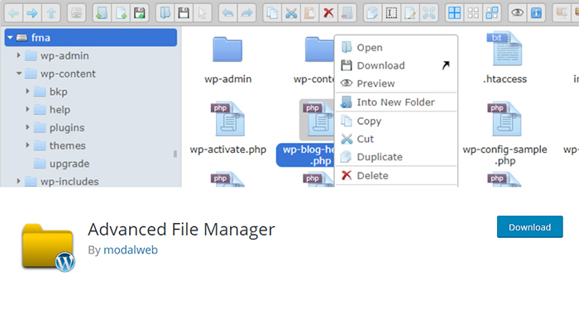Expand the help tree folder

tap(27, 109)
